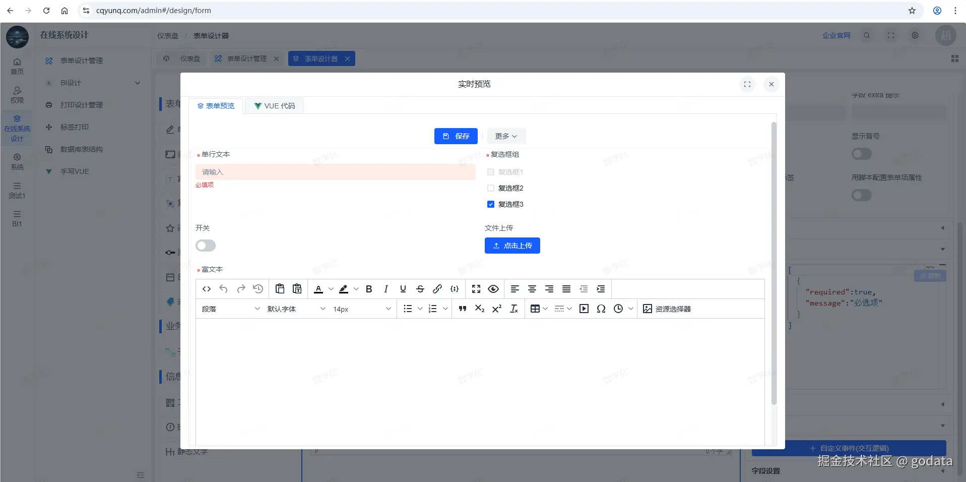Open 打印设计管理 in the sidebar

(82, 105)
